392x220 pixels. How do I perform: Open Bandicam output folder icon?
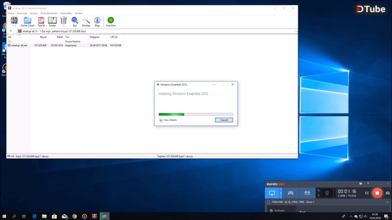click(361, 183)
